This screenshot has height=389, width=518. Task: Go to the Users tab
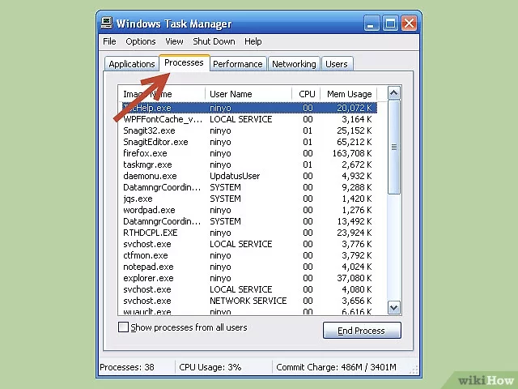tap(337, 64)
